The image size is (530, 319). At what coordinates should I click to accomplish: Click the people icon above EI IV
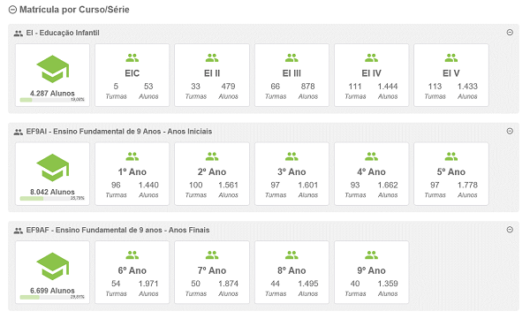coord(371,57)
